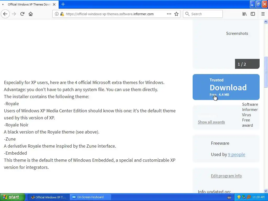Click Edit program info link

226,176
